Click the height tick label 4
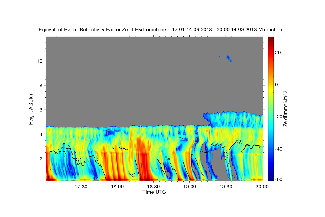325x217 pixels. [x=41, y=134]
